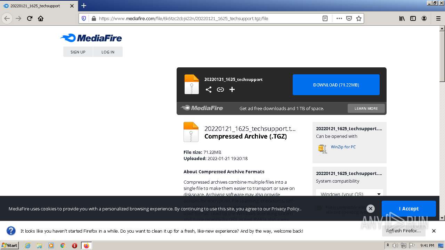Open the tracking protection shield icon
Image resolution: width=445 pixels, height=250 pixels.
pos(84,18)
